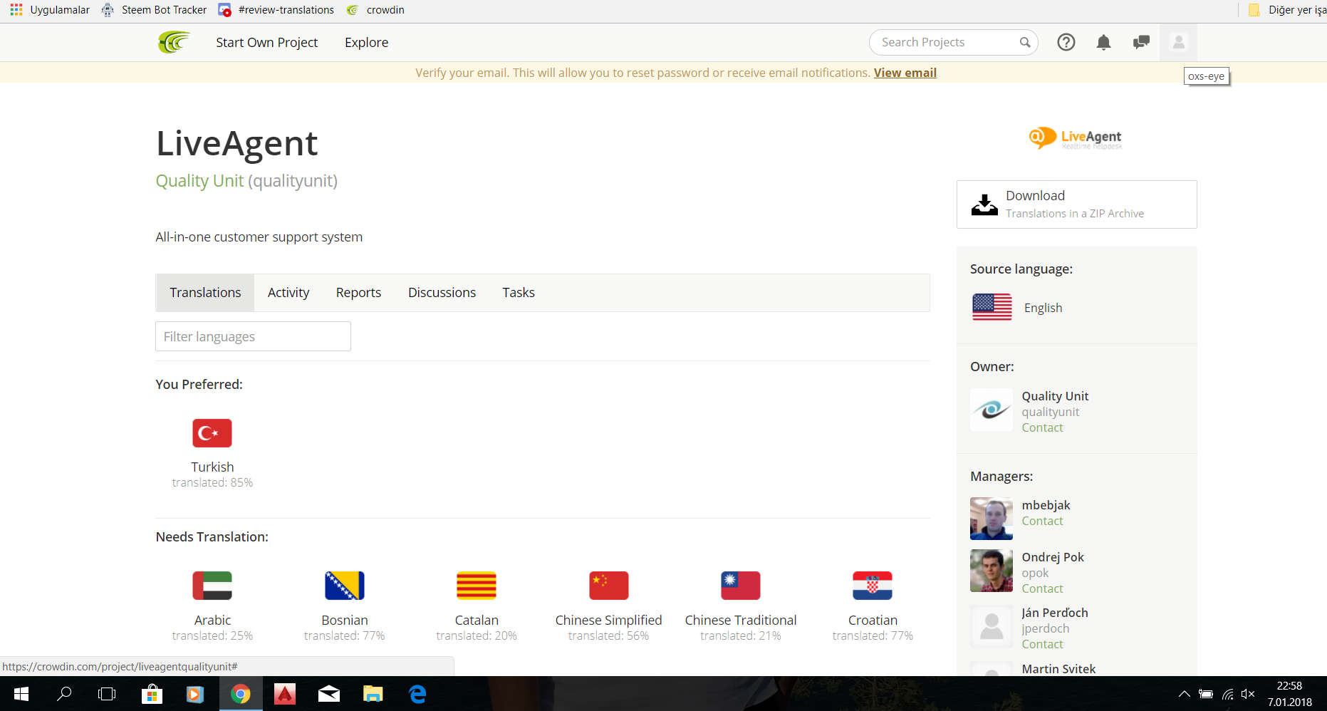1327x711 pixels.
Task: Open Quality Unit owner avatar
Action: (x=992, y=410)
